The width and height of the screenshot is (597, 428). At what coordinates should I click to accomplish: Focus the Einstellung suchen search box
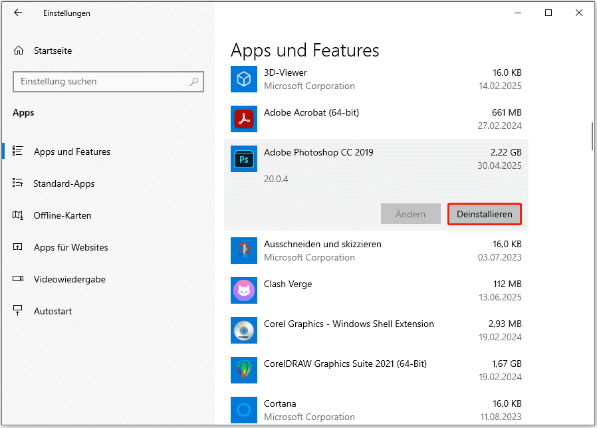(x=108, y=82)
